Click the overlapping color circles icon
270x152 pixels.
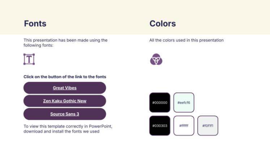(x=156, y=59)
